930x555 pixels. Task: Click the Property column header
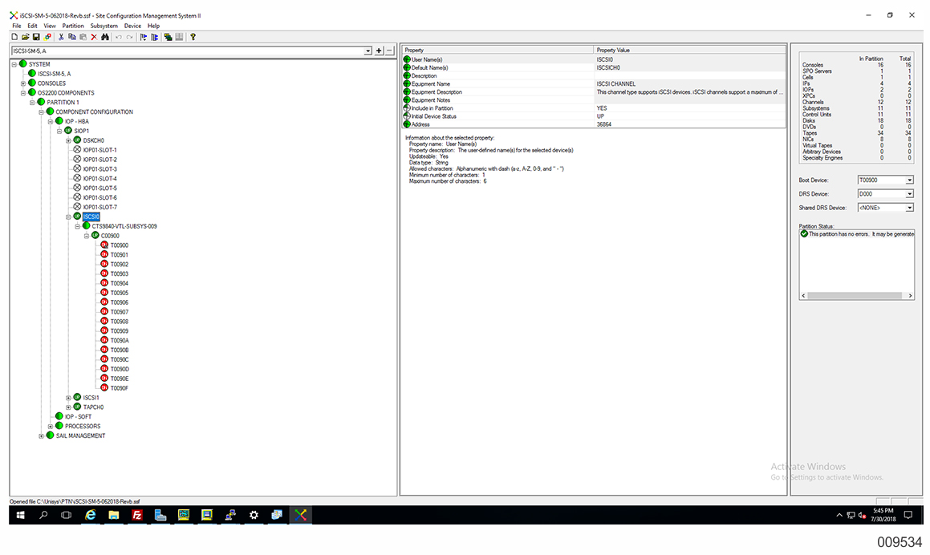[497, 50]
